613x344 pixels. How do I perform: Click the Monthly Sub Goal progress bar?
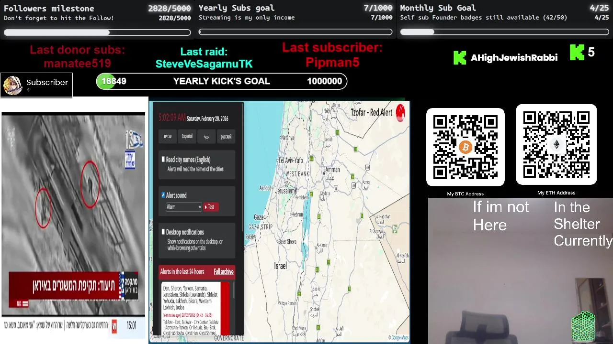pos(504,32)
